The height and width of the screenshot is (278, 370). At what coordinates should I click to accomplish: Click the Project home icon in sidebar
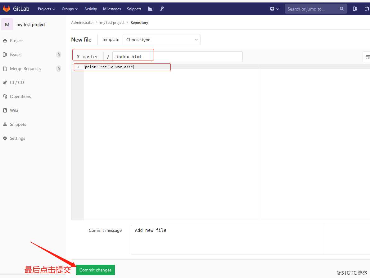click(5, 41)
